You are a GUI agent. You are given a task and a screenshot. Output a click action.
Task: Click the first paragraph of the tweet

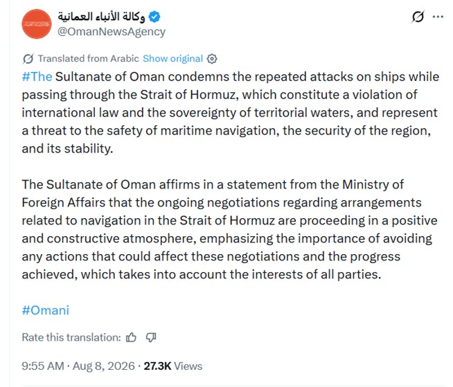pyautogui.click(x=230, y=113)
